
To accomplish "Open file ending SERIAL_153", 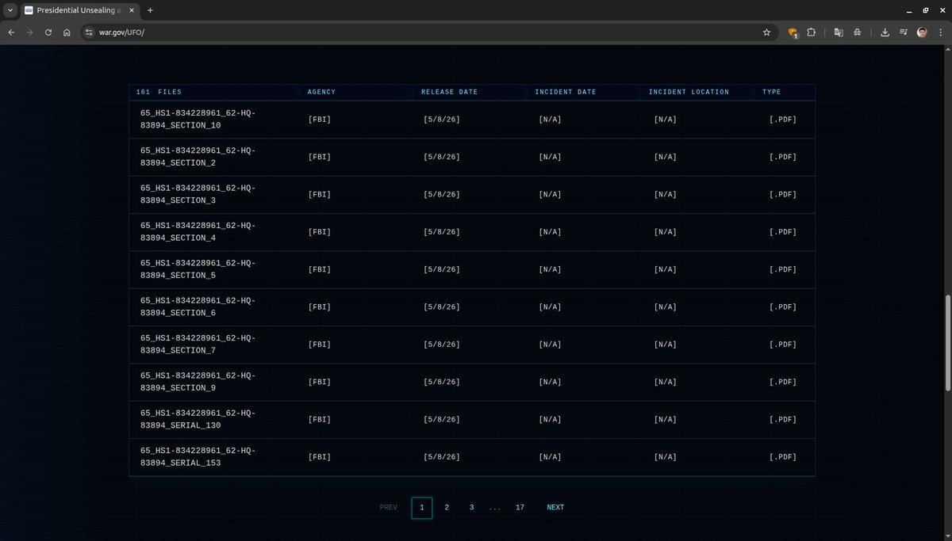I will (198, 456).
